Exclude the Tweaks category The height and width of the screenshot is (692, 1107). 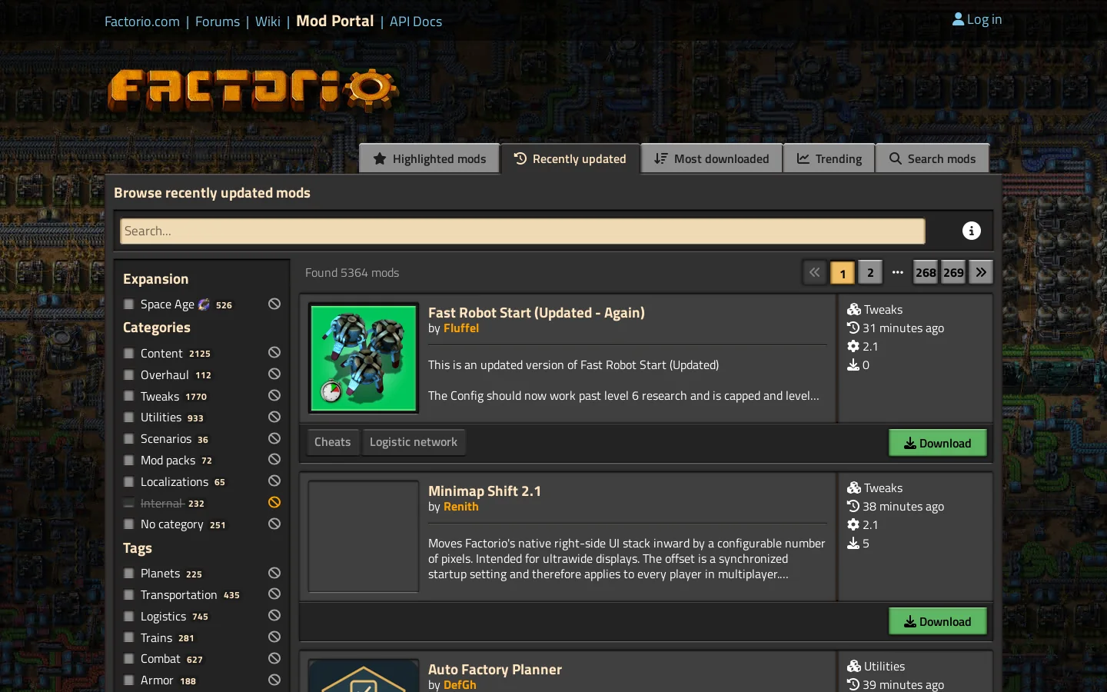click(x=274, y=396)
